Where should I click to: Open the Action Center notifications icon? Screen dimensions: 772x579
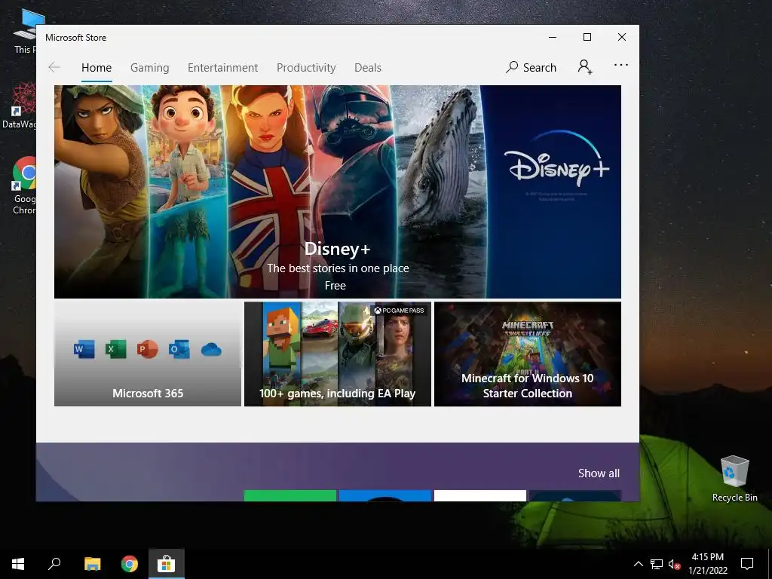pyautogui.click(x=747, y=564)
